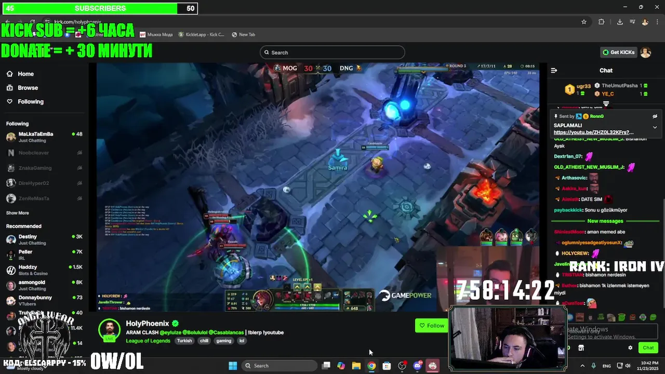Open browser extensions puzzle icon

tap(601, 22)
